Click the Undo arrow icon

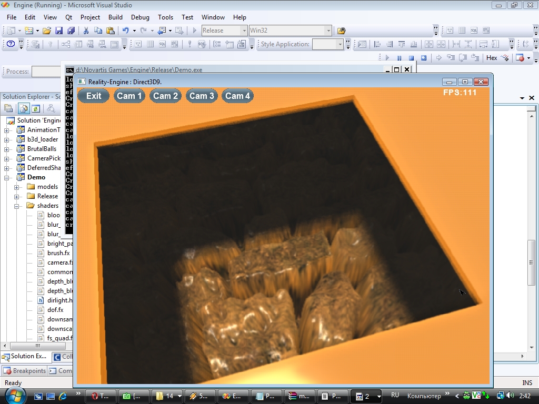click(125, 31)
